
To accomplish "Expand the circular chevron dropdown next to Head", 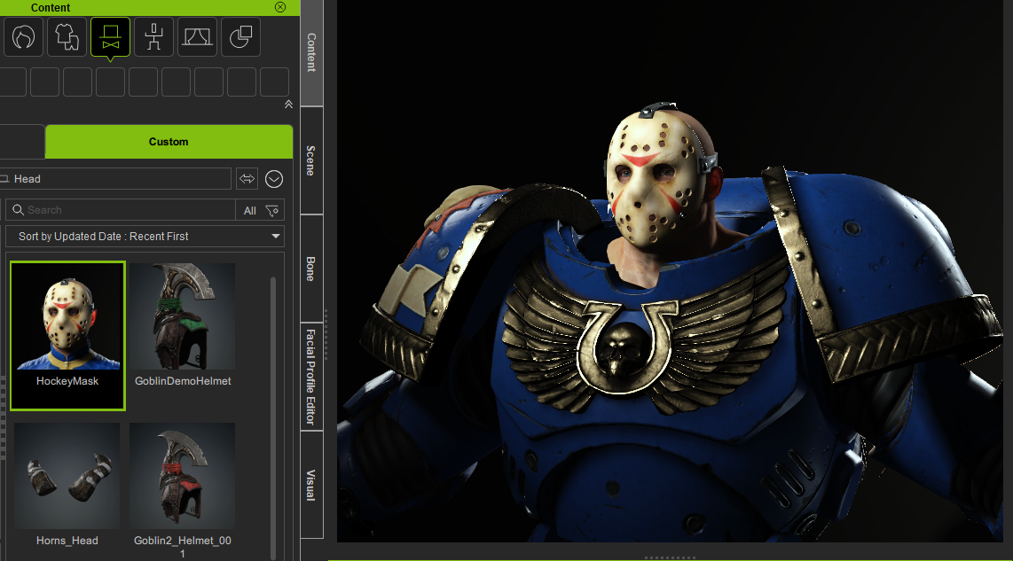I will point(274,179).
